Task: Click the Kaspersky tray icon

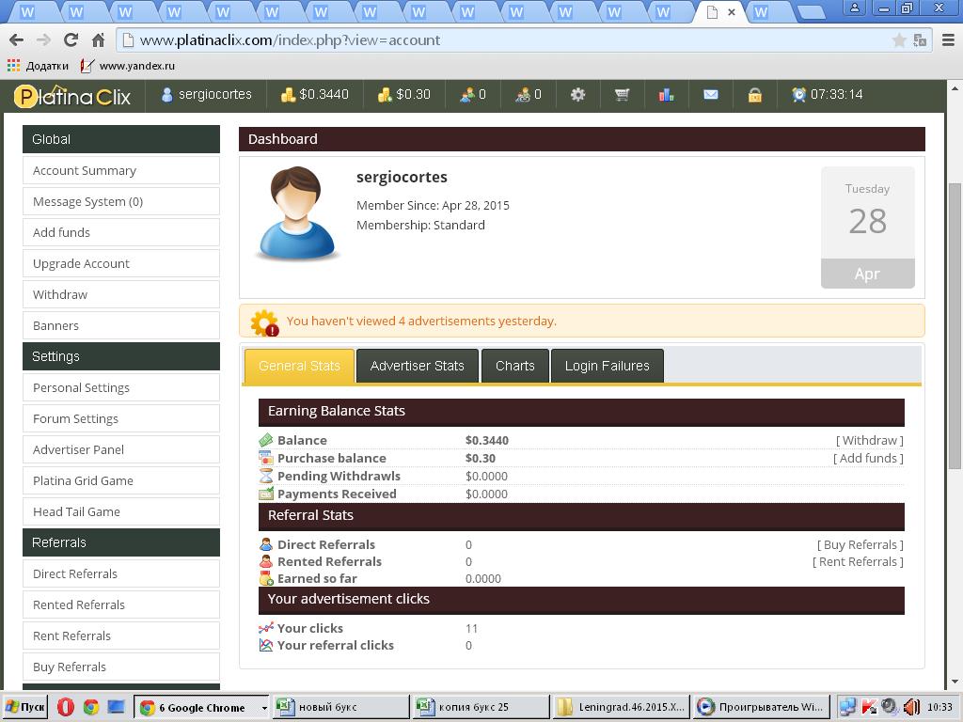Action: pos(869,707)
